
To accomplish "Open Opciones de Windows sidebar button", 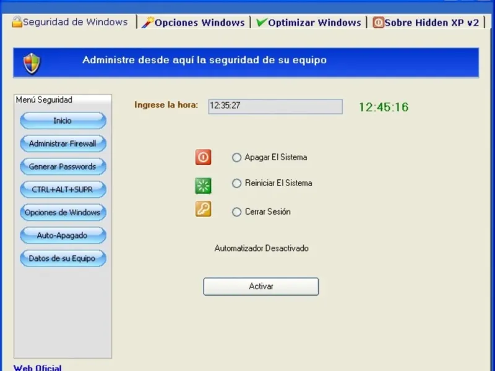I will point(63,212).
